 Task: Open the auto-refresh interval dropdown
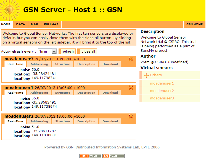coord(47,51)
